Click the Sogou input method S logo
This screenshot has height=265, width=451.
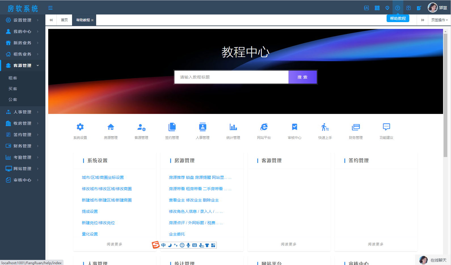(x=155, y=245)
